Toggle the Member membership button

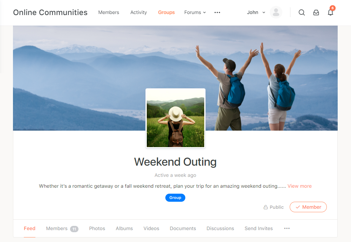308,207
